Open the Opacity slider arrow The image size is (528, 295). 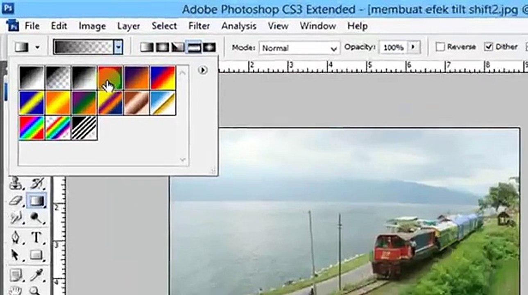pos(413,47)
